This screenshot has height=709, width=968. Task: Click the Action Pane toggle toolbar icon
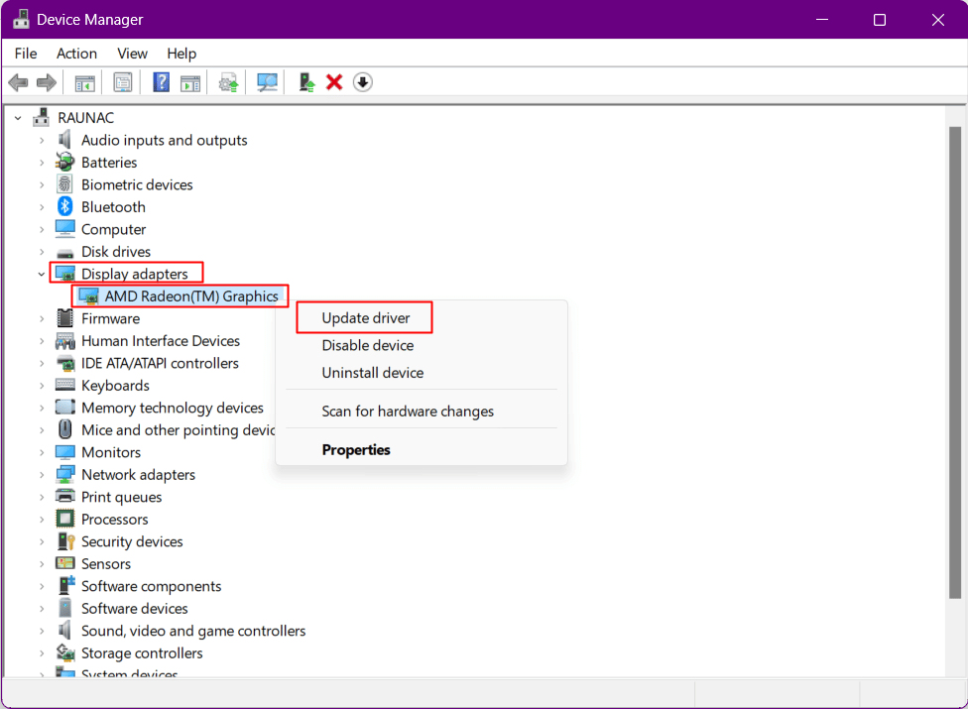click(190, 82)
